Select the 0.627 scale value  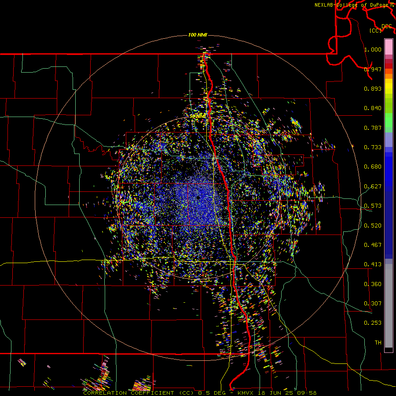coord(373,187)
